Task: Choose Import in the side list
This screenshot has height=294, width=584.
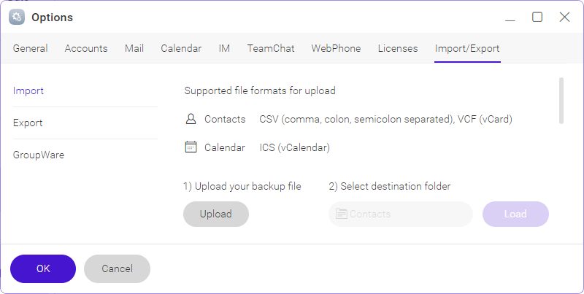Action: coord(28,90)
